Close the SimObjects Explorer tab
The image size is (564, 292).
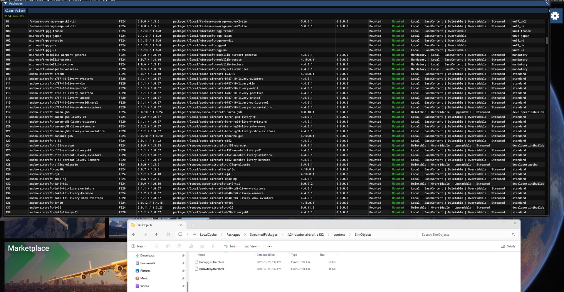(x=181, y=225)
